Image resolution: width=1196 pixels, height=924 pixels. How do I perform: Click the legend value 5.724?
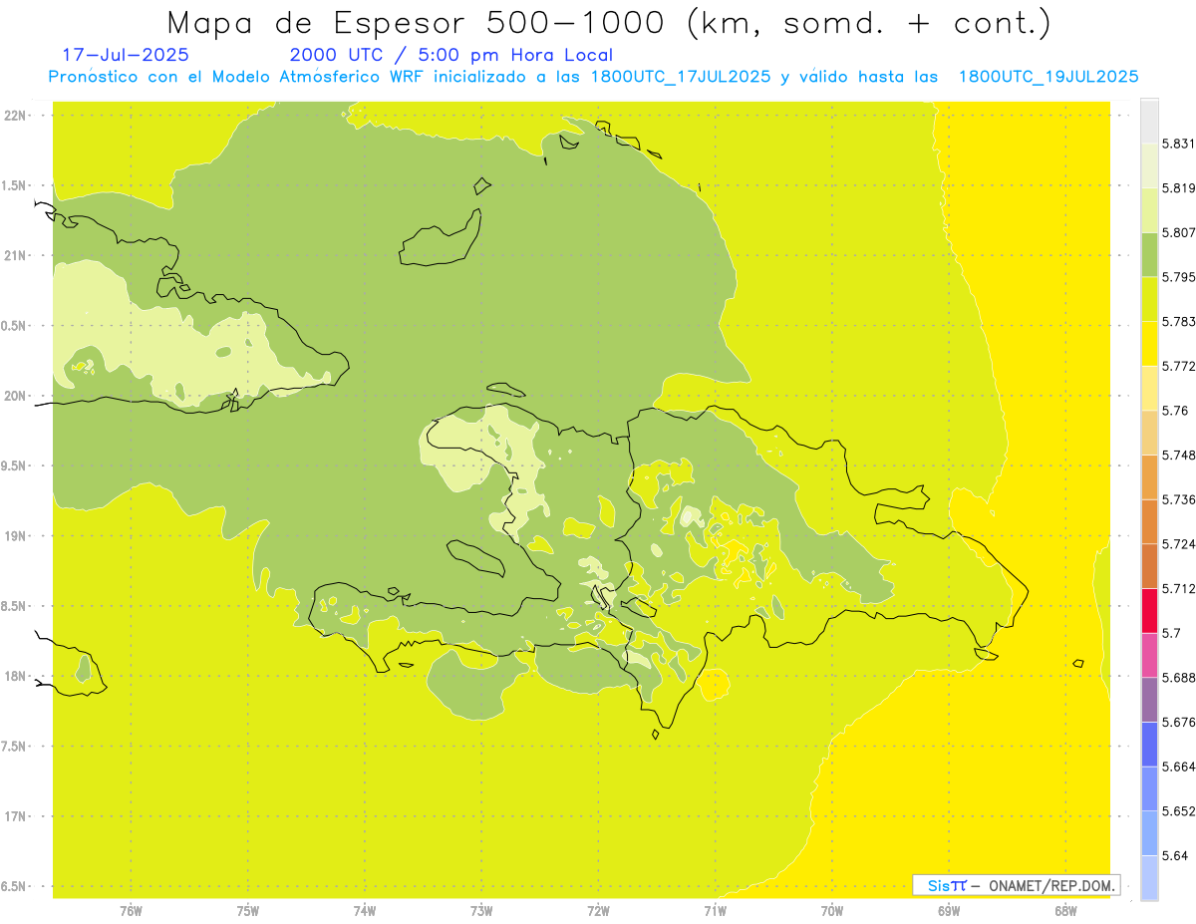pyautogui.click(x=1179, y=544)
